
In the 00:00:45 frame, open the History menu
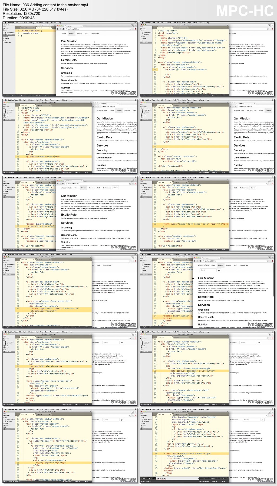coord(31,23)
